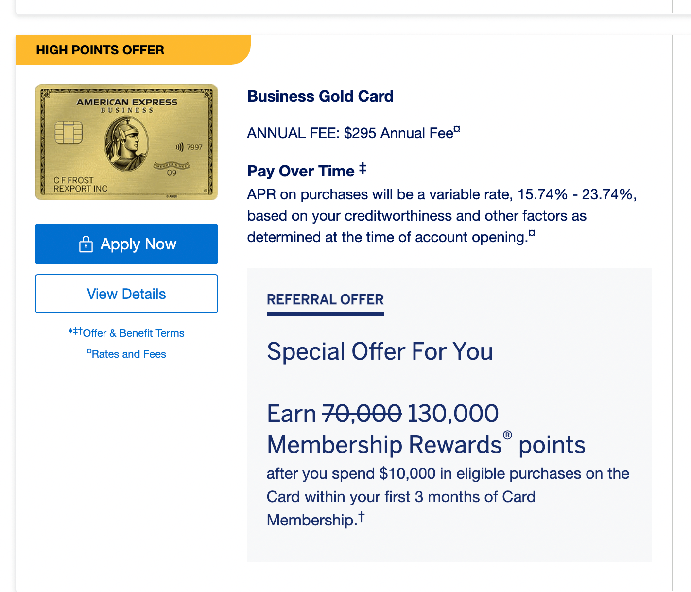Click the currency marker before Rates and Fees
Image resolution: width=691 pixels, height=592 pixels.
click(x=89, y=351)
